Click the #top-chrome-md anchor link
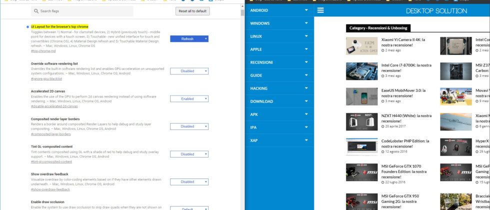490x210 pixels. pos(43,51)
